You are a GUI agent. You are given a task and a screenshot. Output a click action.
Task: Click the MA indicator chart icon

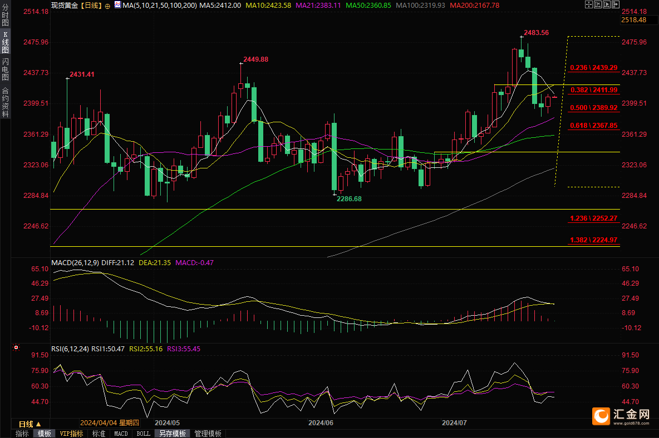(117, 5)
